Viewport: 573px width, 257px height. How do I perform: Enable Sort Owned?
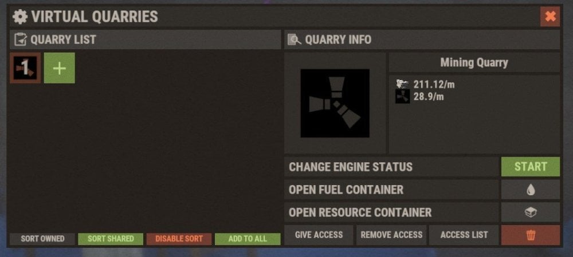(x=42, y=239)
